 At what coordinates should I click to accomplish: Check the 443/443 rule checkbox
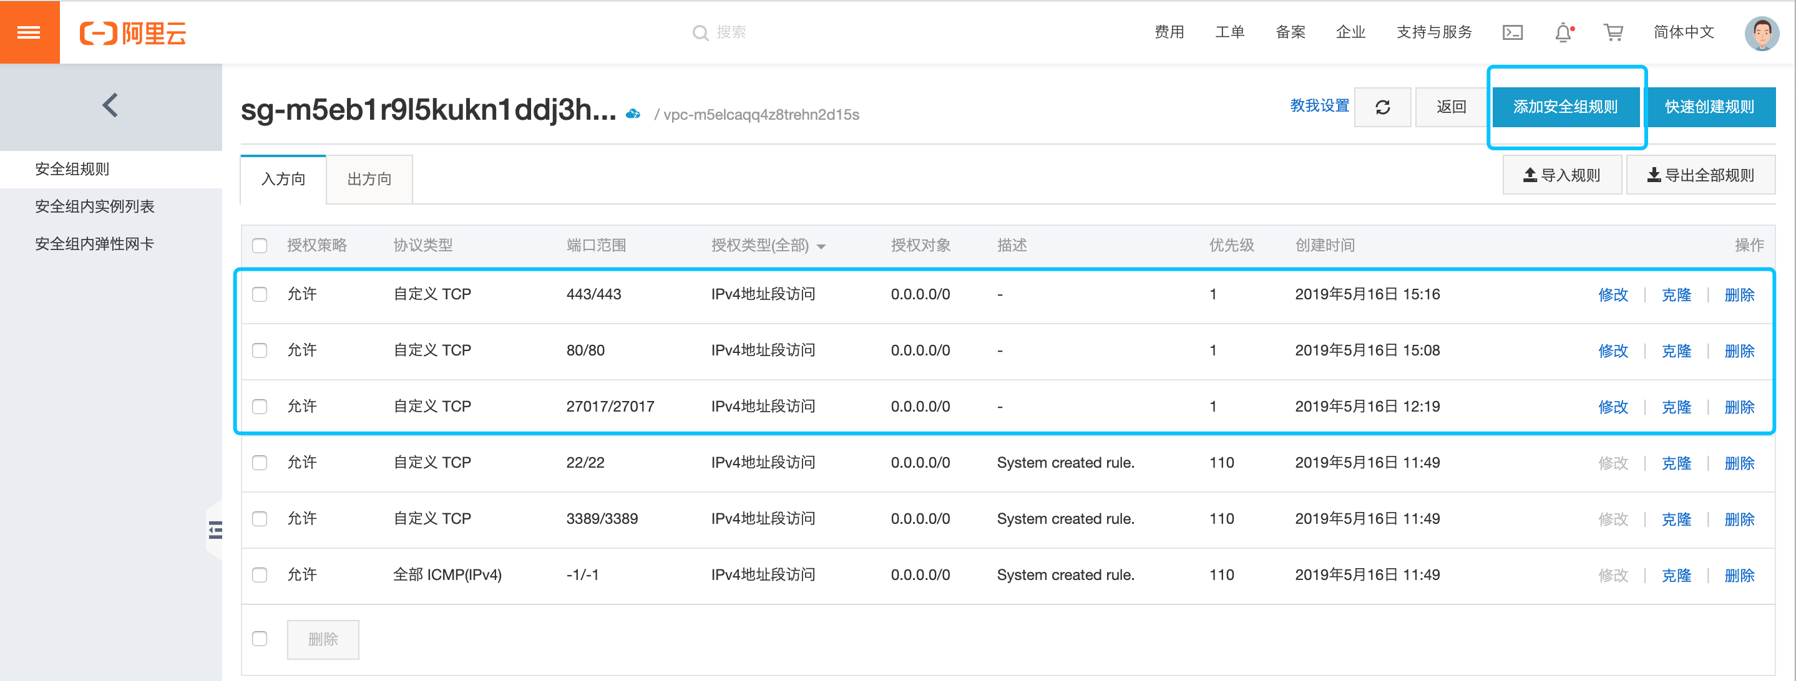[260, 294]
